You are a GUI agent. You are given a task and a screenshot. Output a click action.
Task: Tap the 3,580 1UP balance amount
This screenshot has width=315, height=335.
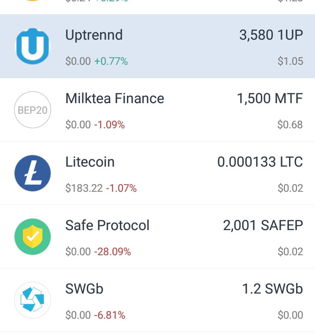coord(271,35)
